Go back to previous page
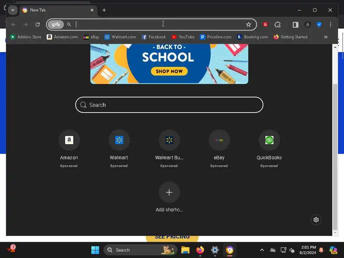The height and width of the screenshot is (258, 344). click(x=13, y=25)
